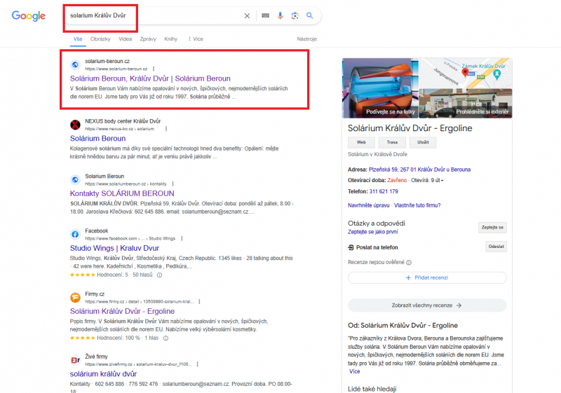This screenshot has width=561, height=393.
Task: Click info icon next to 50 hlasů rating
Action: 160,275
